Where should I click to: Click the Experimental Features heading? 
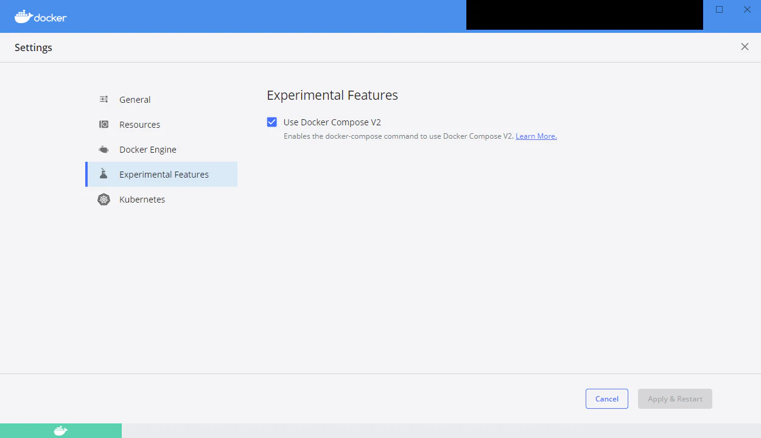click(x=332, y=95)
